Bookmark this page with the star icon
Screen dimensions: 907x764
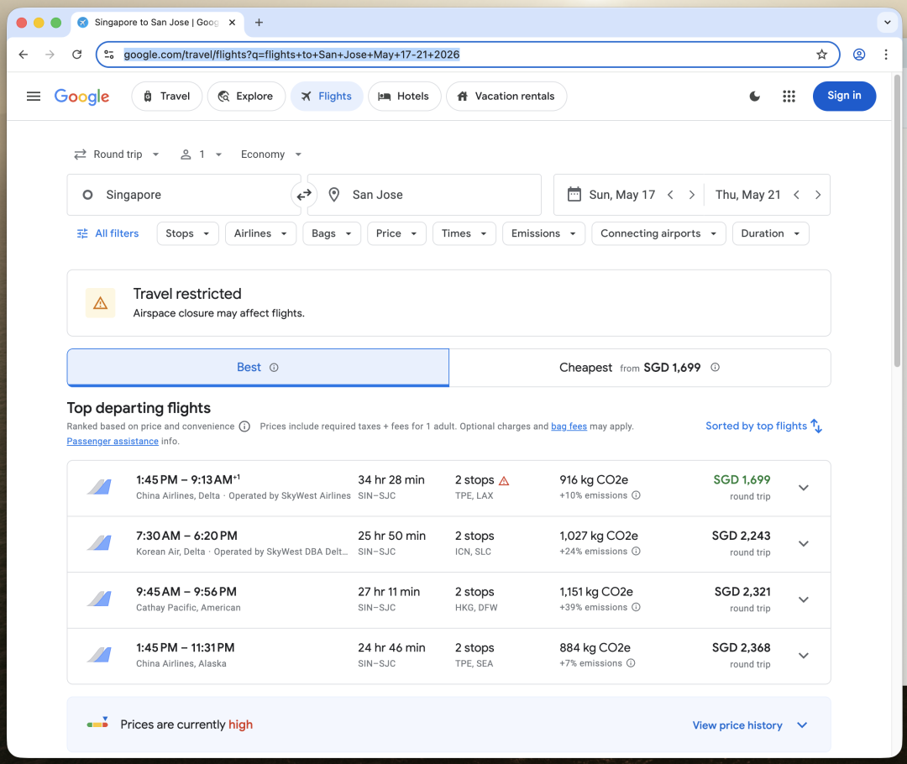pyautogui.click(x=821, y=55)
